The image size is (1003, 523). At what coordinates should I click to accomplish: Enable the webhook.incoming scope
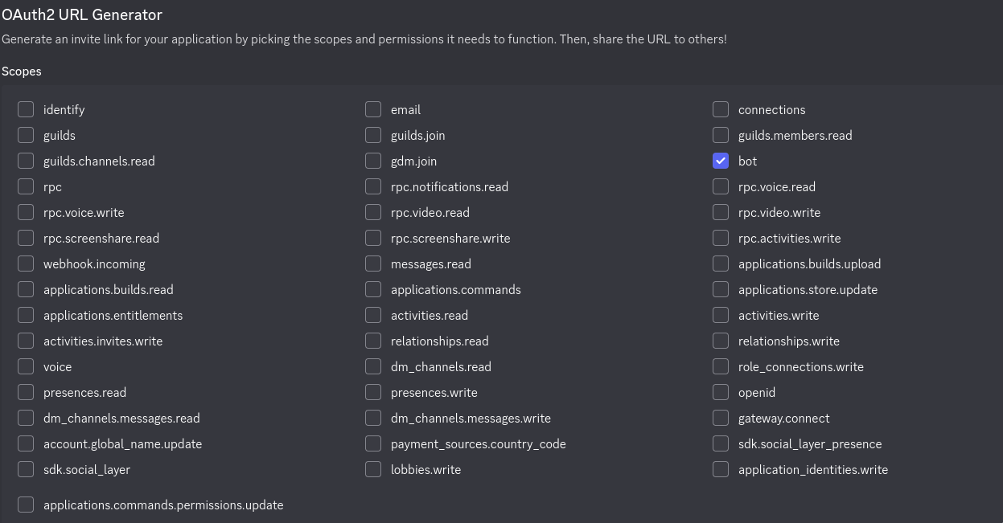(x=25, y=264)
